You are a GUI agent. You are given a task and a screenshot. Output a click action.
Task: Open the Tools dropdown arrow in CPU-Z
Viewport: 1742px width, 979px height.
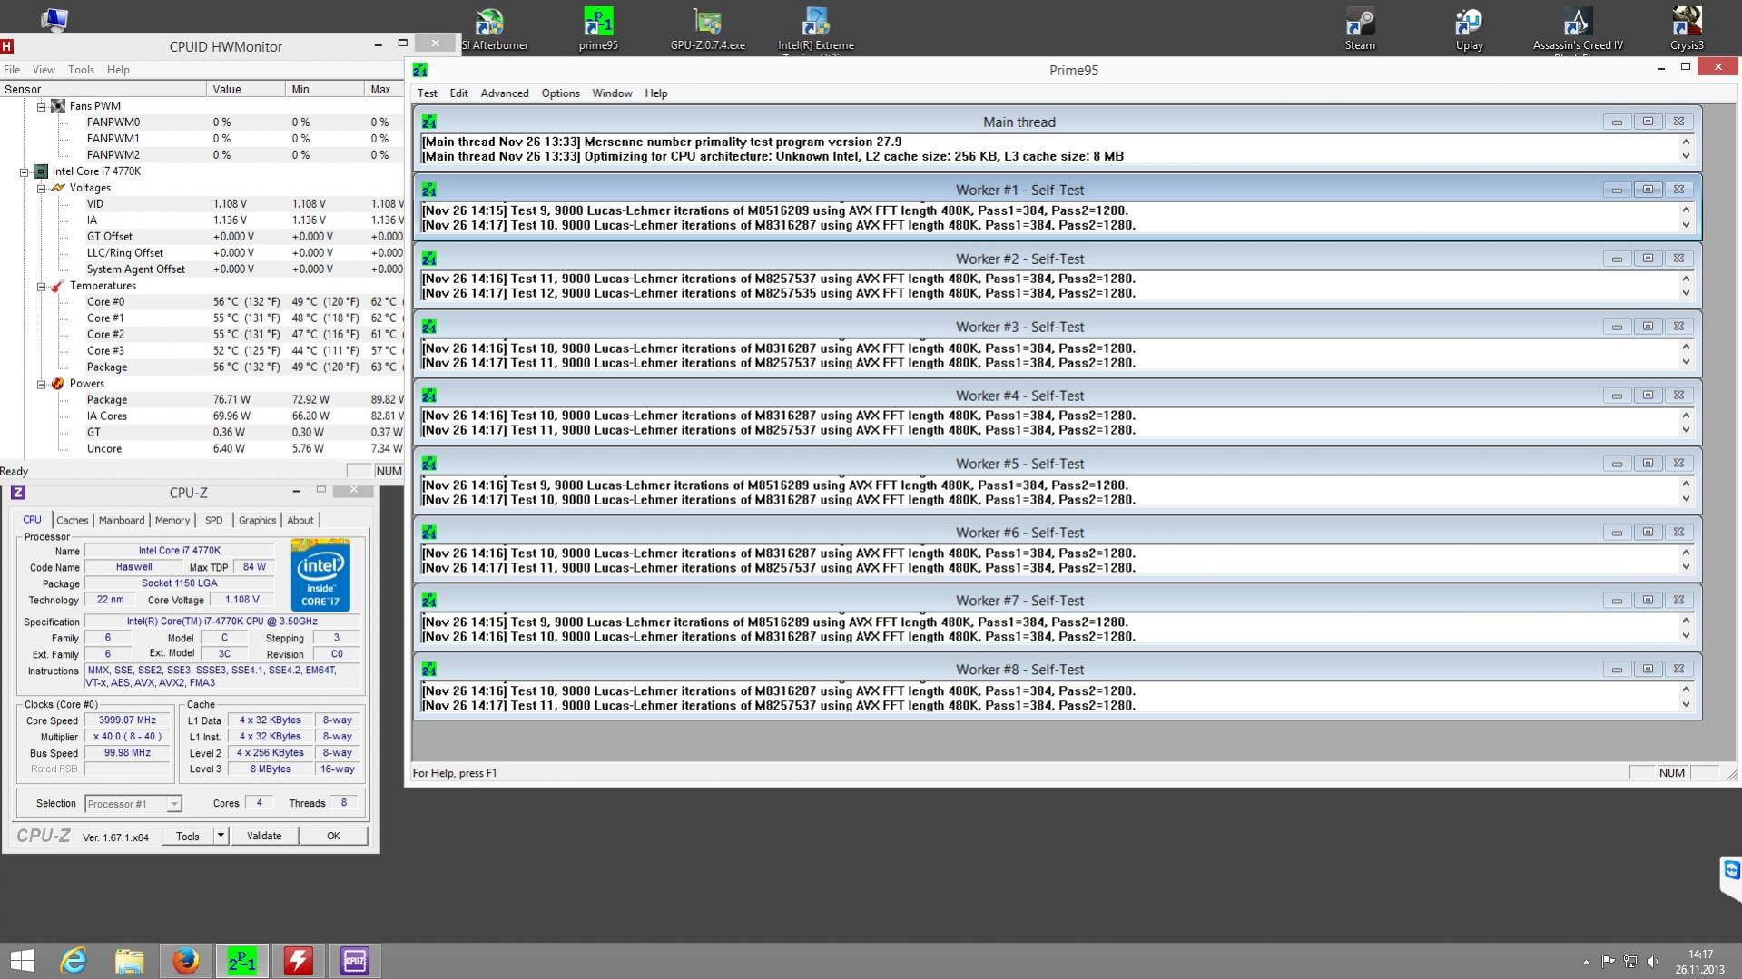click(x=220, y=836)
